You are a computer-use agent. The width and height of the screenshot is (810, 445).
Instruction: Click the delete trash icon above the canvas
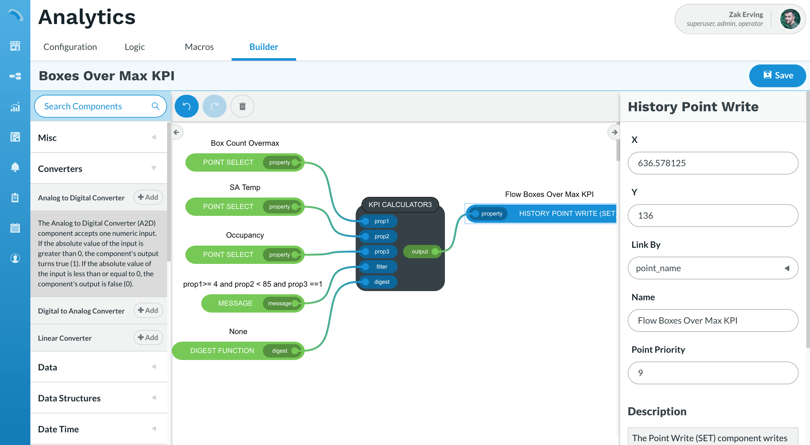click(x=242, y=106)
